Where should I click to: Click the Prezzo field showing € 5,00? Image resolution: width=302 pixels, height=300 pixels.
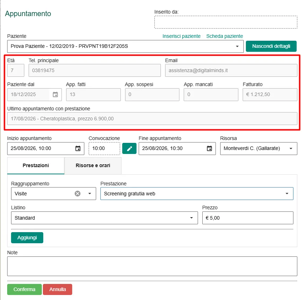tap(248, 218)
